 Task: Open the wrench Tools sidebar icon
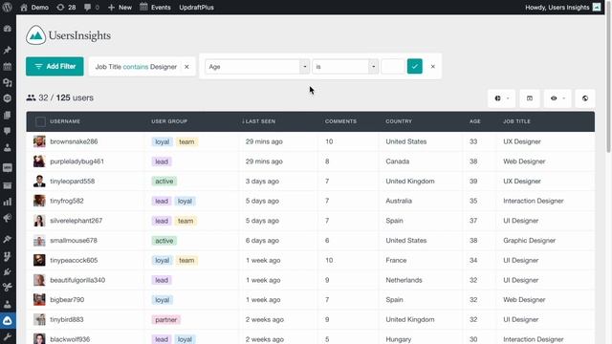click(8, 336)
